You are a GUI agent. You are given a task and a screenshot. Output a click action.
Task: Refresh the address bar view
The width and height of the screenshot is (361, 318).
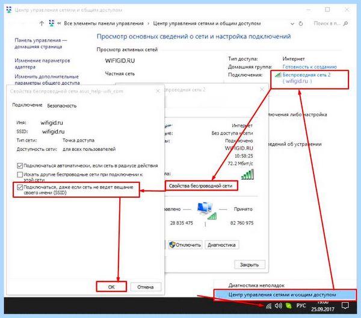click(301, 23)
